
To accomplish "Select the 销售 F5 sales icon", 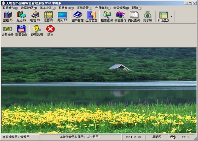I will (x=35, y=16).
